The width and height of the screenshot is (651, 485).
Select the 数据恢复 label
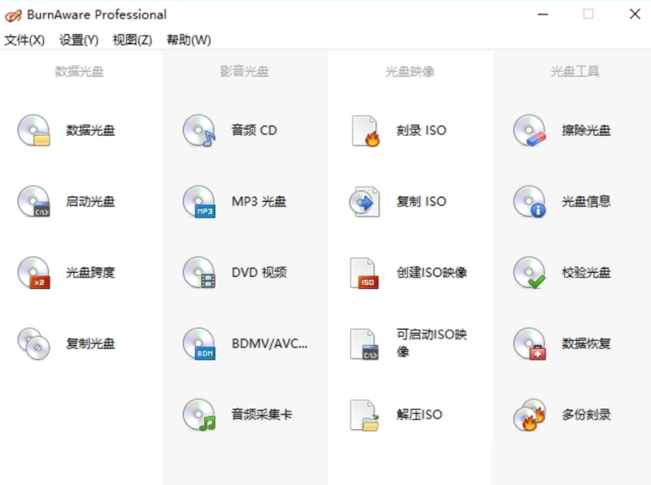click(x=586, y=343)
